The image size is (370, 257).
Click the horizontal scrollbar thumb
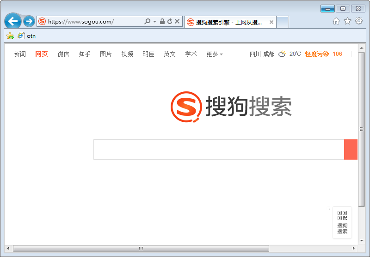141,248
